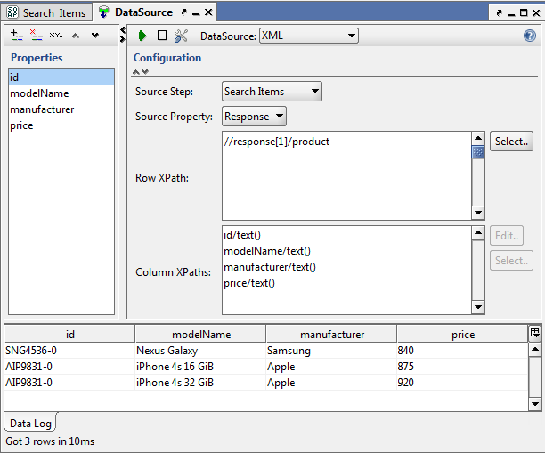Screen dimensions: 545x453
Task: Expand the Configuration section using the down arrow
Action: click(x=145, y=72)
